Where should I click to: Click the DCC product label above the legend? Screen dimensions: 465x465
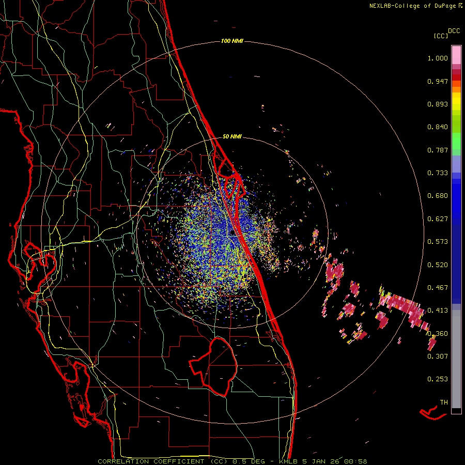[454, 31]
